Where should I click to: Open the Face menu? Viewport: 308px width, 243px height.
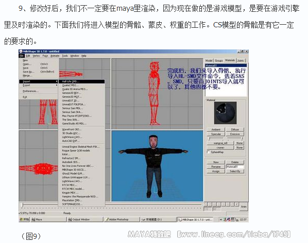pos(45,56)
